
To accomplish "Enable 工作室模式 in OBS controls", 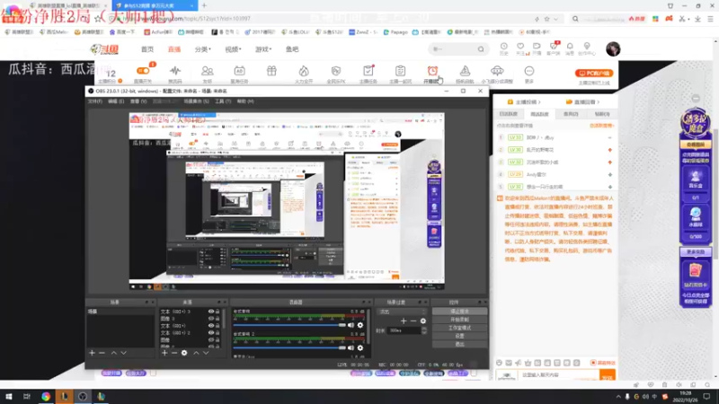I will [x=459, y=328].
